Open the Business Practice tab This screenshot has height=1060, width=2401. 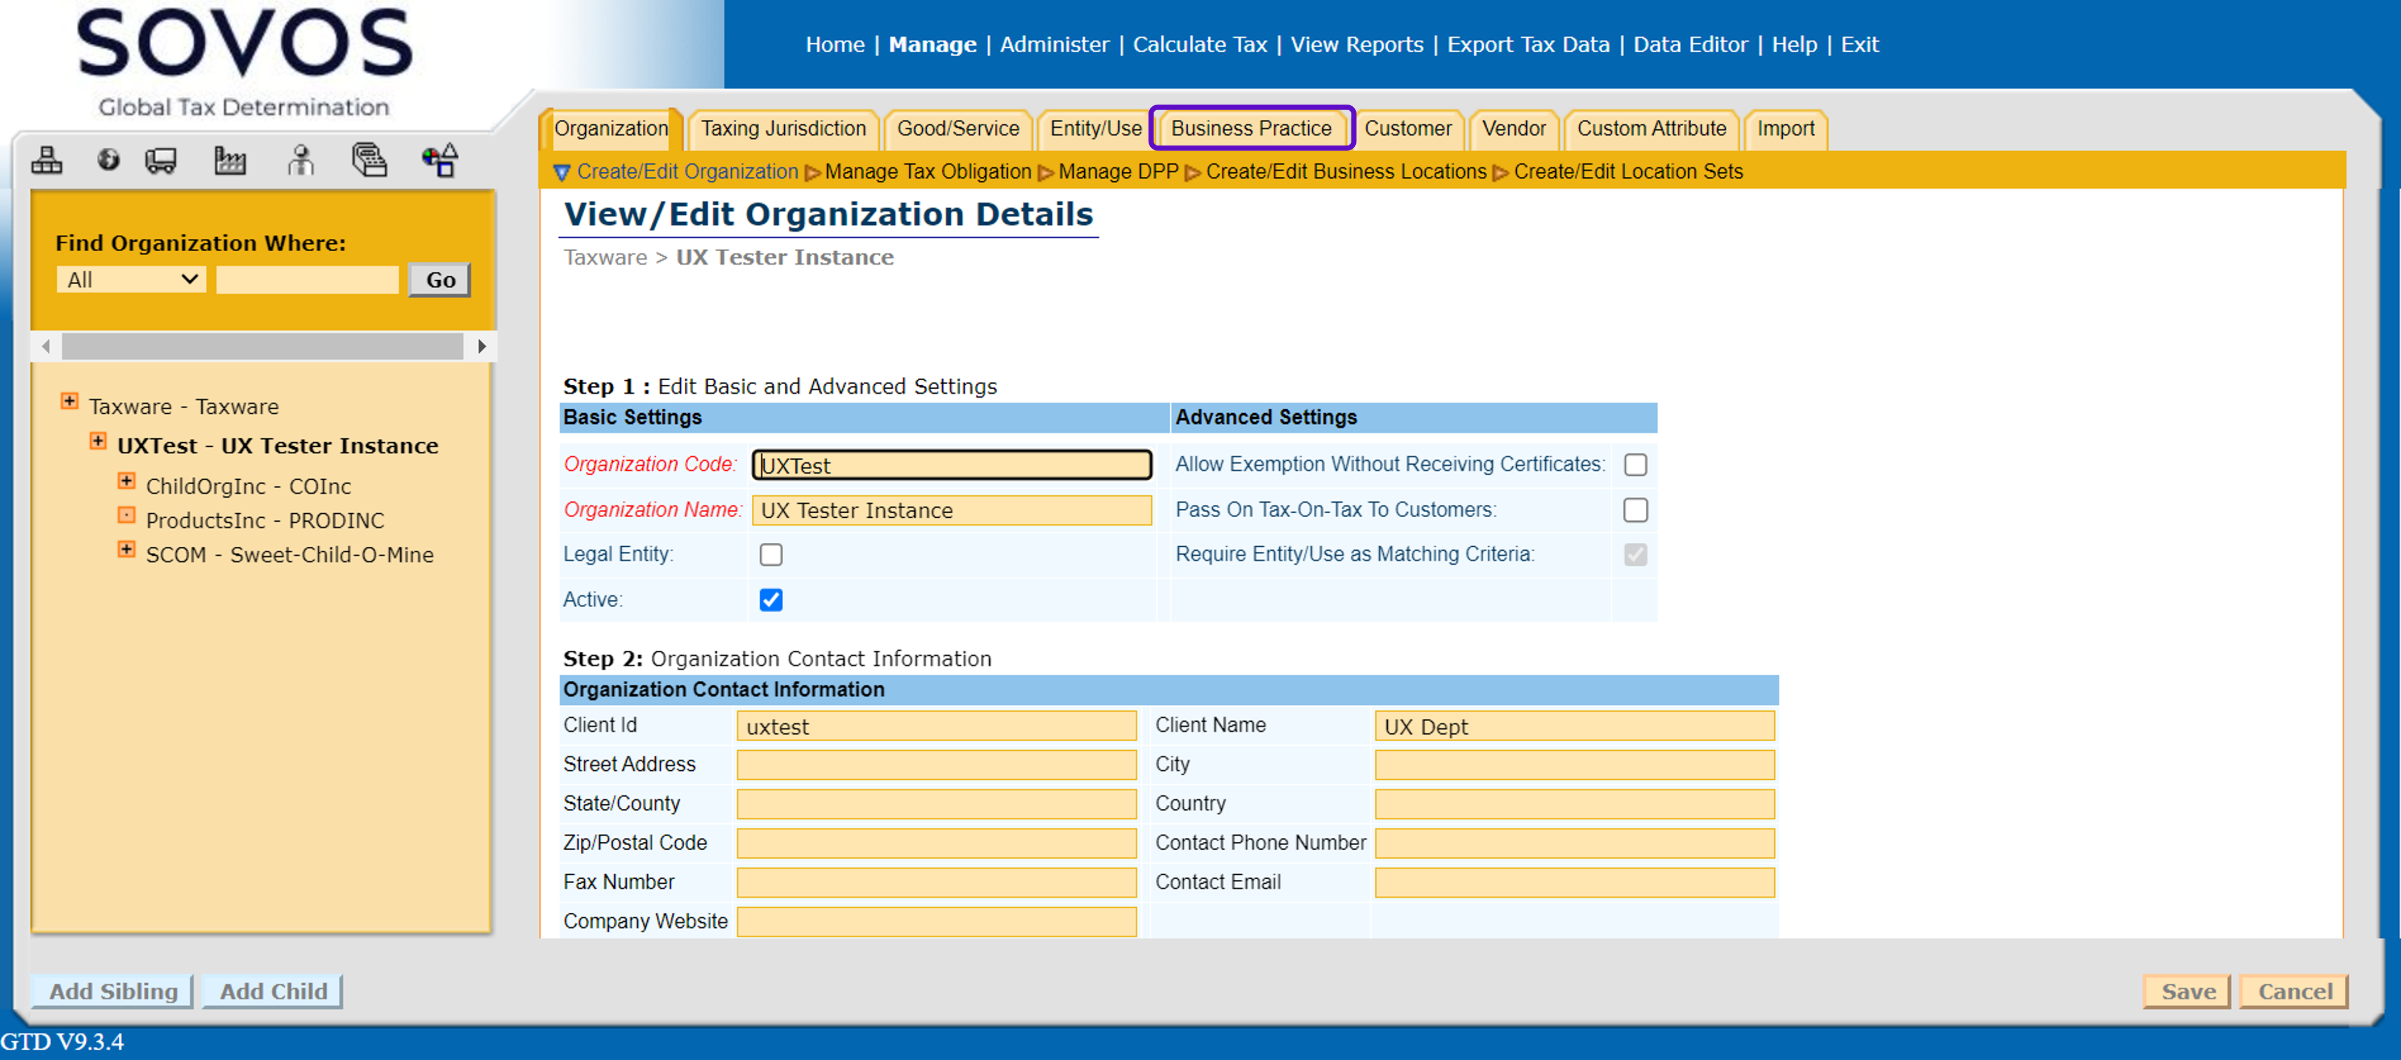(x=1251, y=128)
